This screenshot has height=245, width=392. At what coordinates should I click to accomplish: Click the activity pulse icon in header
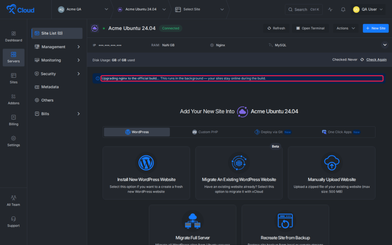[330, 10]
